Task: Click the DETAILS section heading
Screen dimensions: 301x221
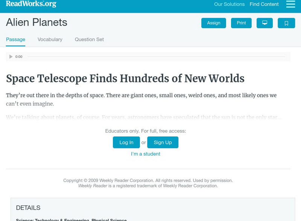Action: [x=28, y=208]
